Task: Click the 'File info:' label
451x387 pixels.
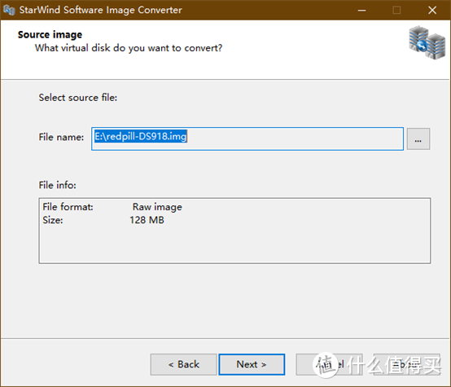Action: 58,185
